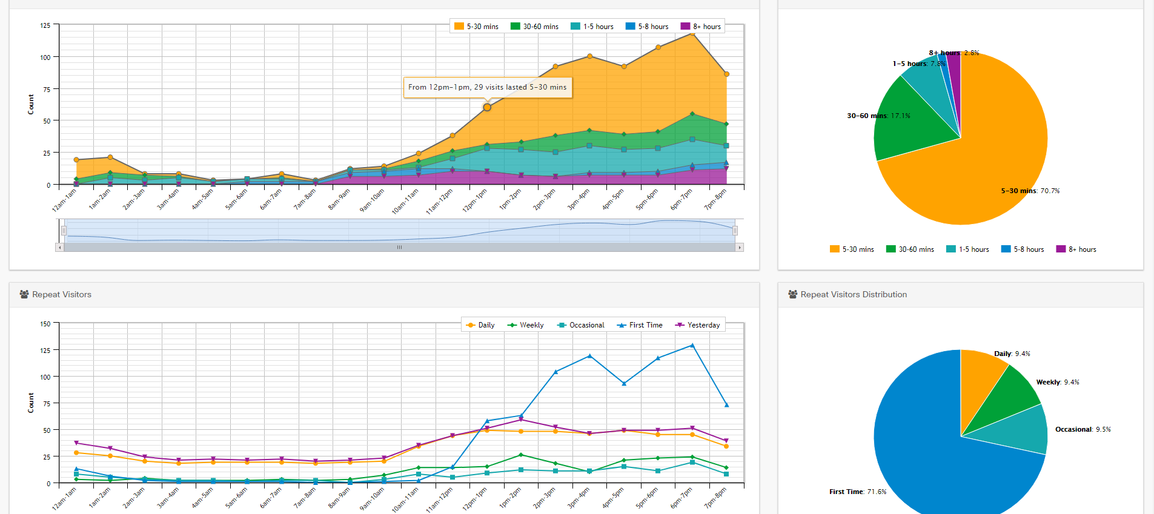1154x514 pixels.
Task: Toggle the Weekly line in Repeat Visitors legend
Action: coord(525,325)
